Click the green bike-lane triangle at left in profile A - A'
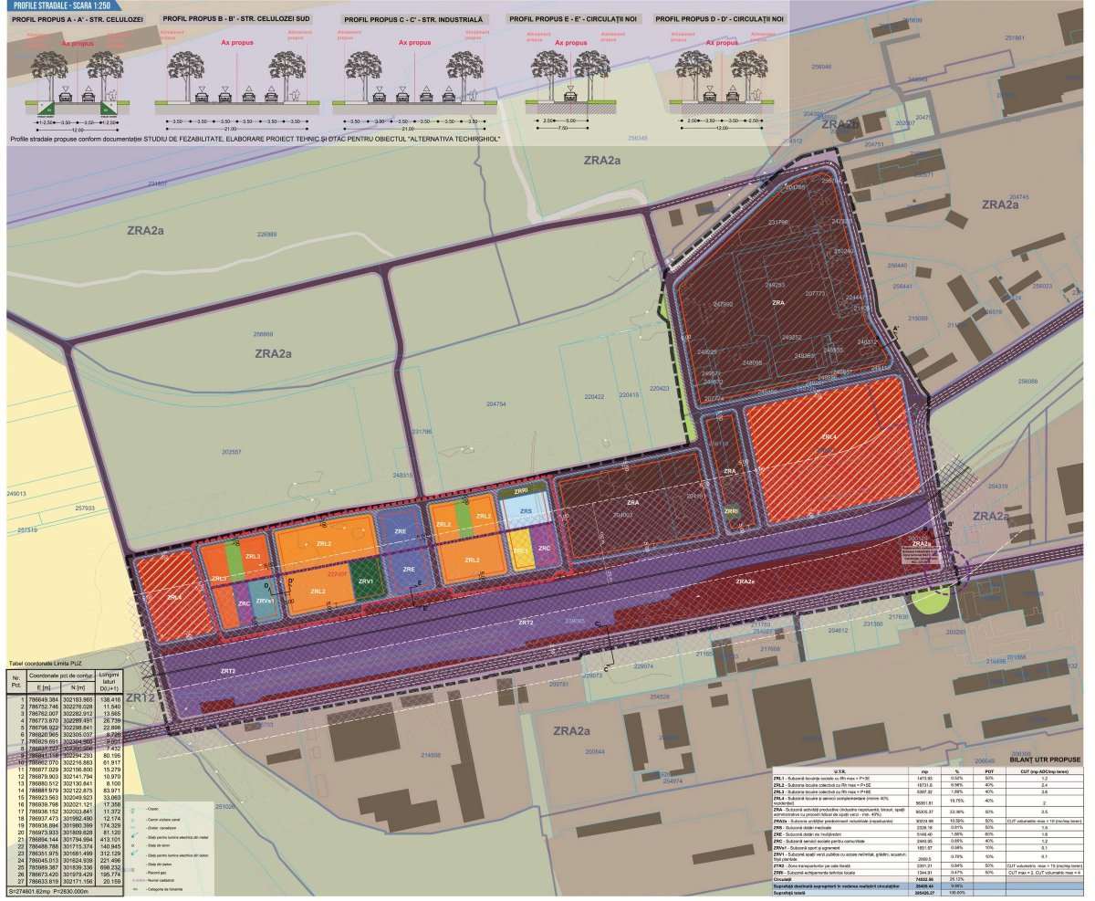 pos(45,109)
